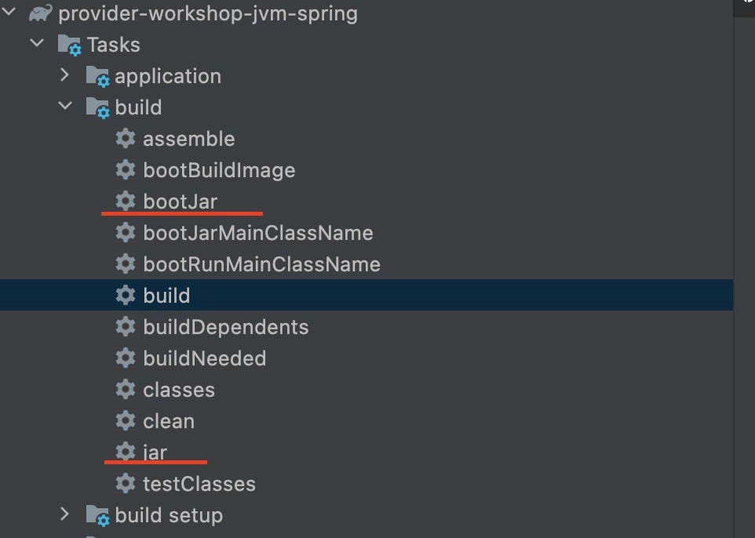Screen dimensions: 755x538
Task: Expand the build setup group
Action: tap(65, 515)
